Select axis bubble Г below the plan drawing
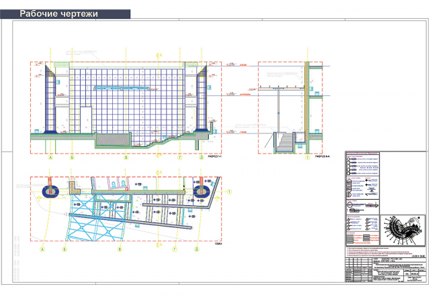 click(175, 249)
